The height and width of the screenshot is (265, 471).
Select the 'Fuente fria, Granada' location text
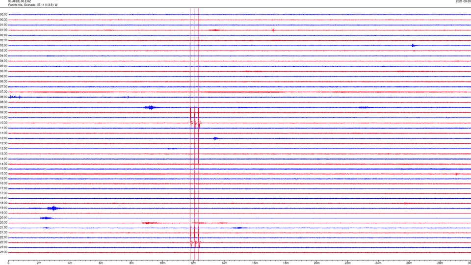(x=22, y=5)
